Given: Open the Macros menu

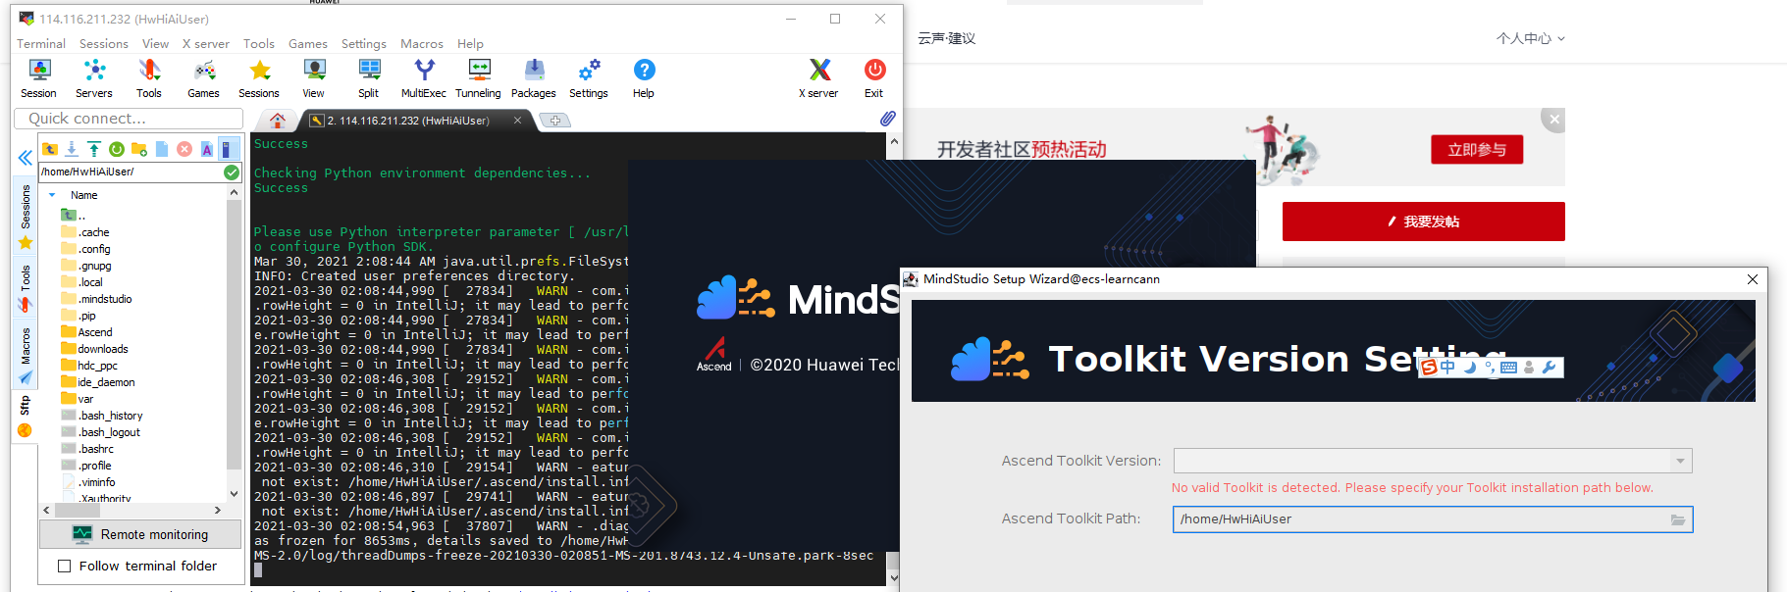Looking at the screenshot, I should (x=422, y=44).
